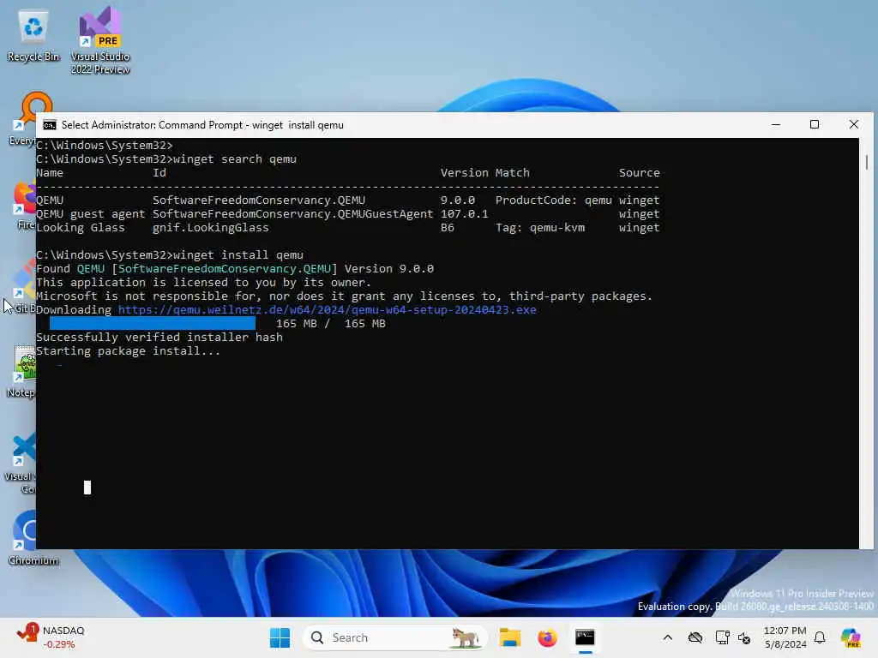Click 'gnif.LookingGlass' id text
The height and width of the screenshot is (658, 878).
pos(211,228)
